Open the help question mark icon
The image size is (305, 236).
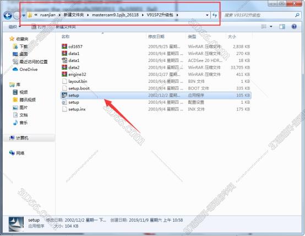294,26
